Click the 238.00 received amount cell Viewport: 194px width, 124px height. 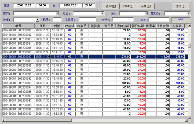pos(177,57)
